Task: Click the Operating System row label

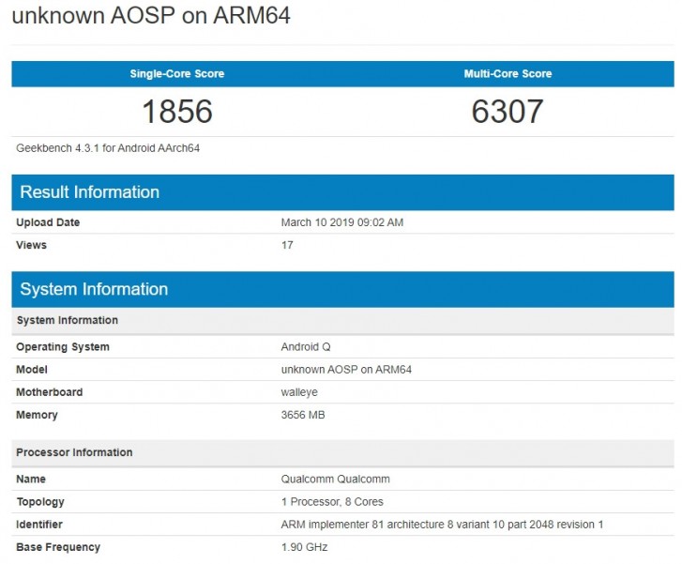Action: click(x=63, y=347)
